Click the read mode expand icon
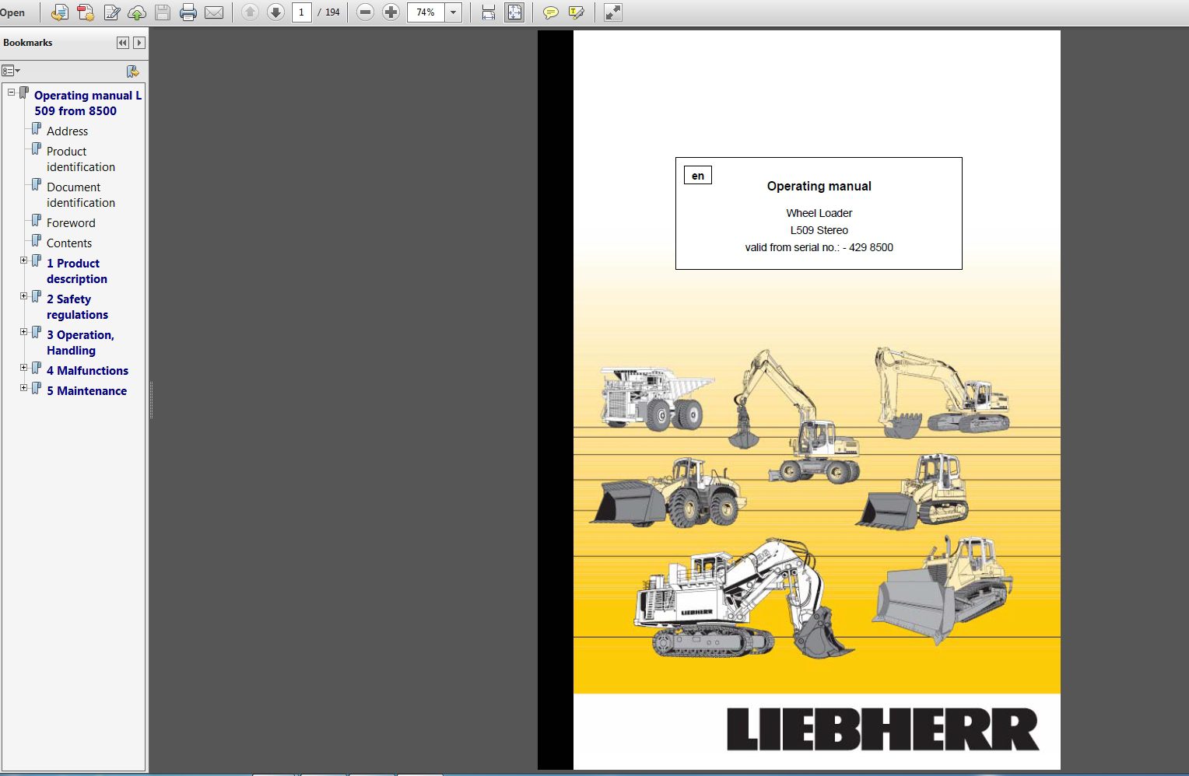 coord(613,12)
